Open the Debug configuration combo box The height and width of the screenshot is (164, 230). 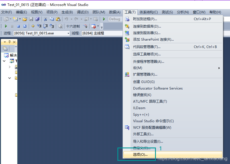(115, 19)
